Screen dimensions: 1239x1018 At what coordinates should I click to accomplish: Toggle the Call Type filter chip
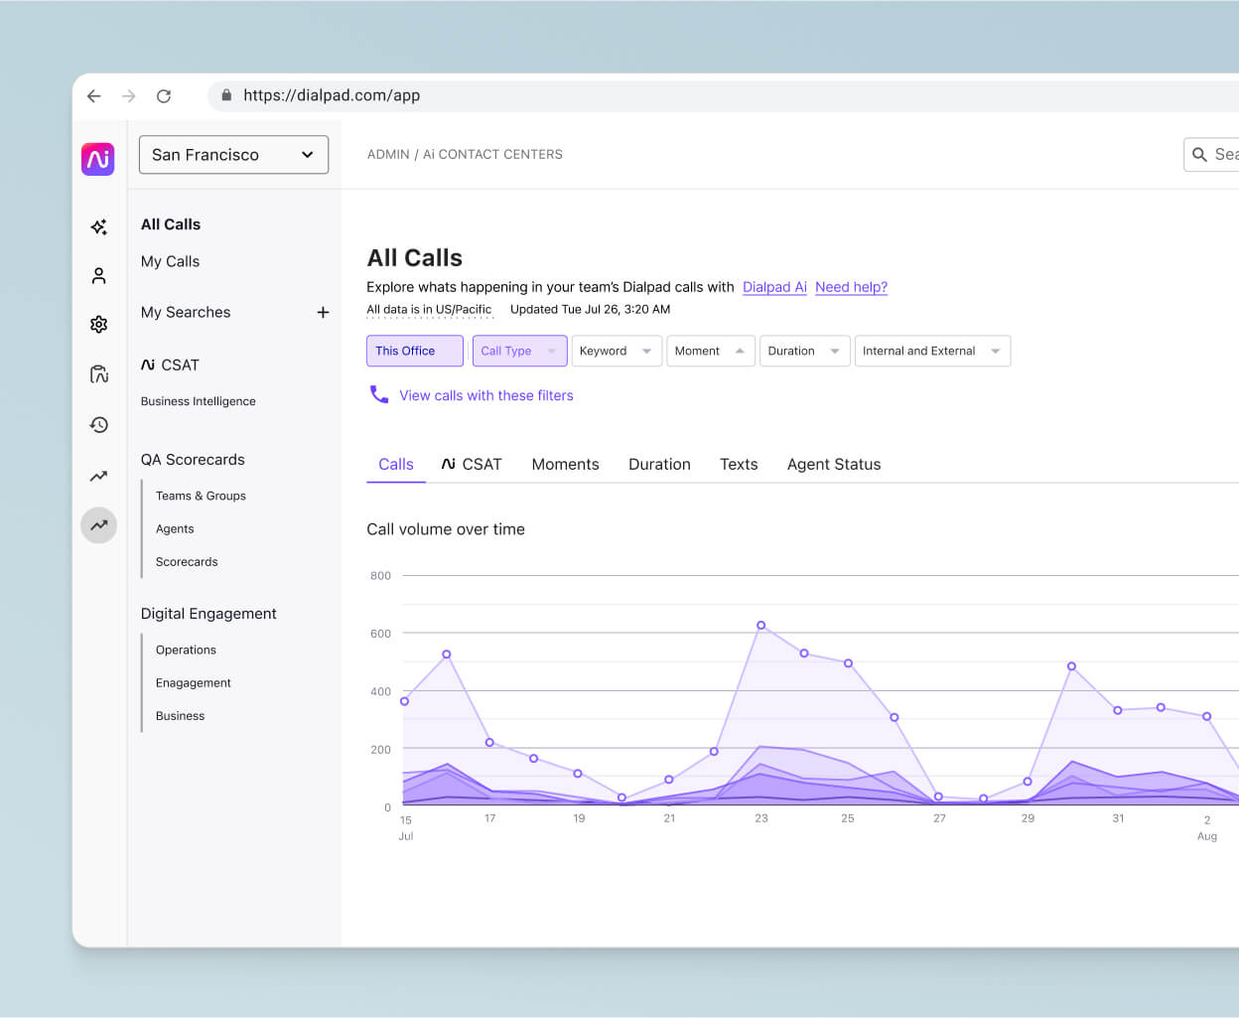(519, 351)
